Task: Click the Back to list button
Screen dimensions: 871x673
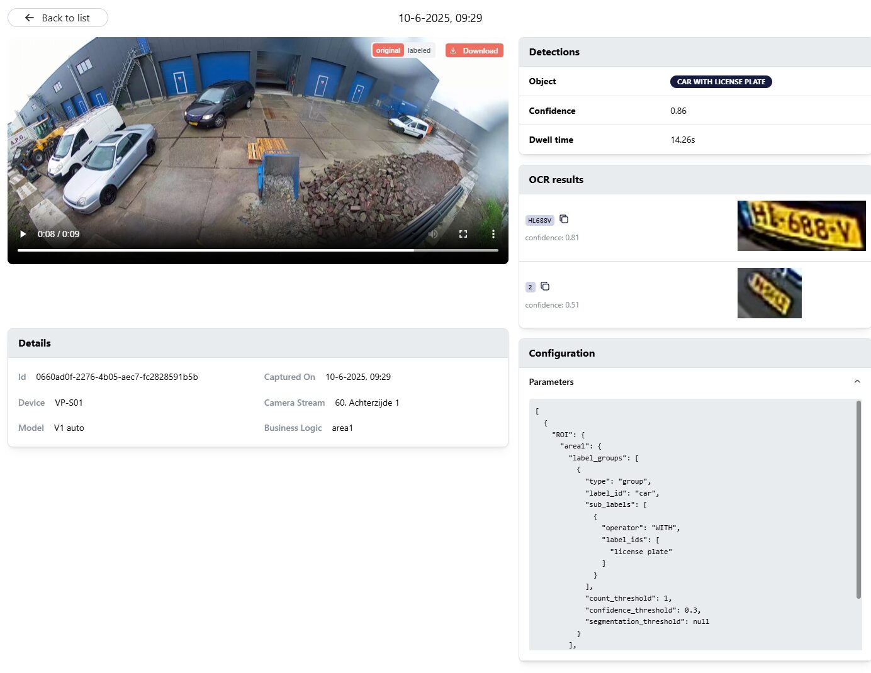Action: coord(58,18)
